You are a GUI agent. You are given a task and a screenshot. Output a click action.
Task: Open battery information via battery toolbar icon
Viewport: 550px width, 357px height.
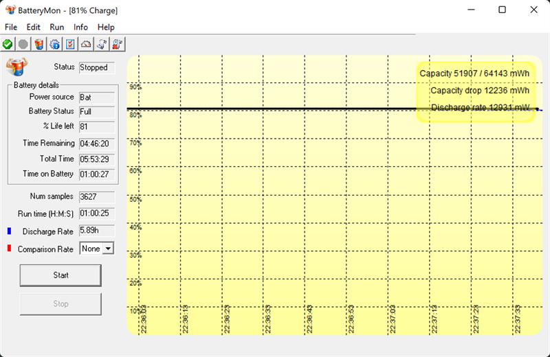pyautogui.click(x=39, y=44)
